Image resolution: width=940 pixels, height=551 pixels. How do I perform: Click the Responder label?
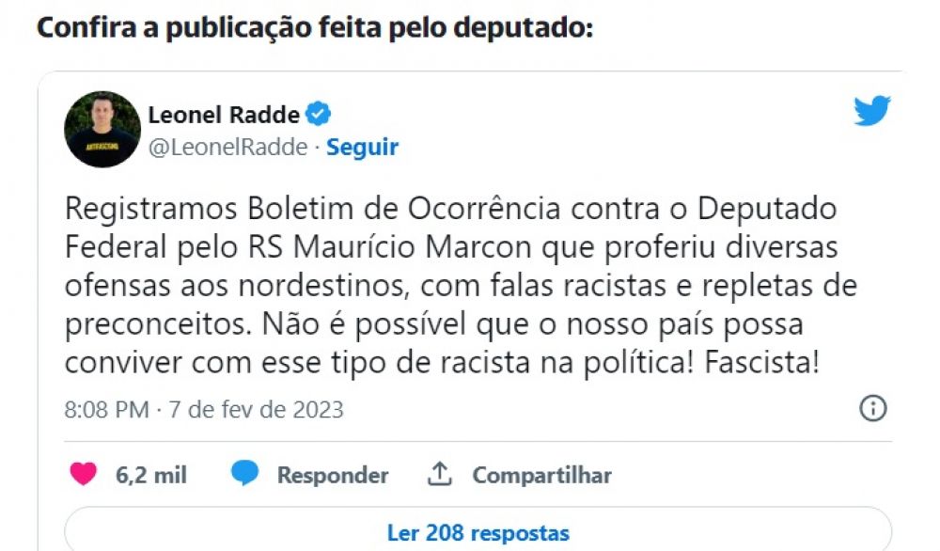point(332,476)
